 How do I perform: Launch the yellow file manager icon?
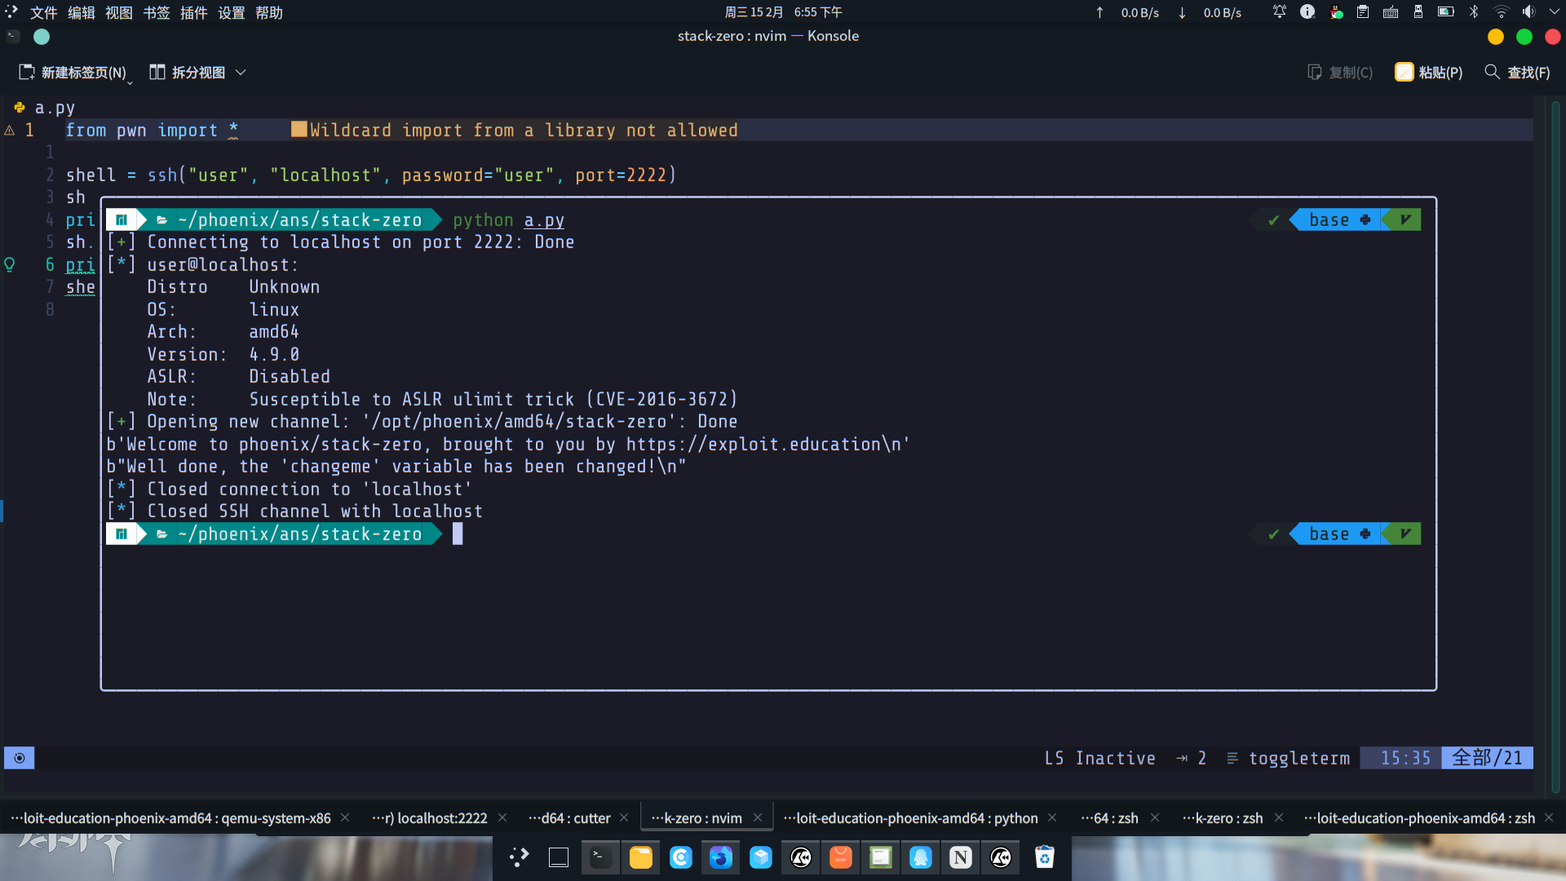641,857
